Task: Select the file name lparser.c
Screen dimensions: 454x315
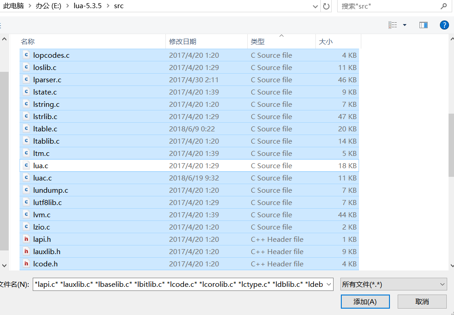Action: point(47,80)
